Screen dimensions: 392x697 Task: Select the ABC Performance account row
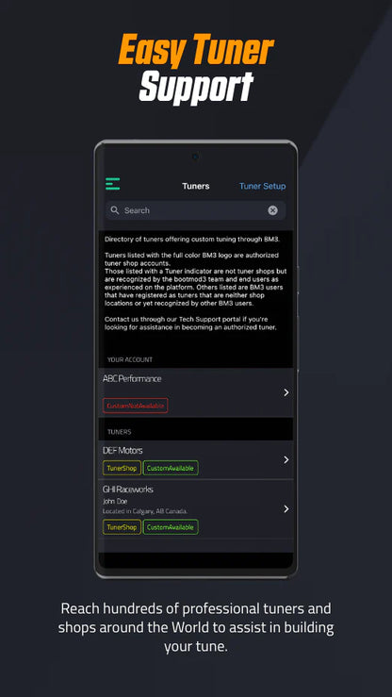[196, 392]
